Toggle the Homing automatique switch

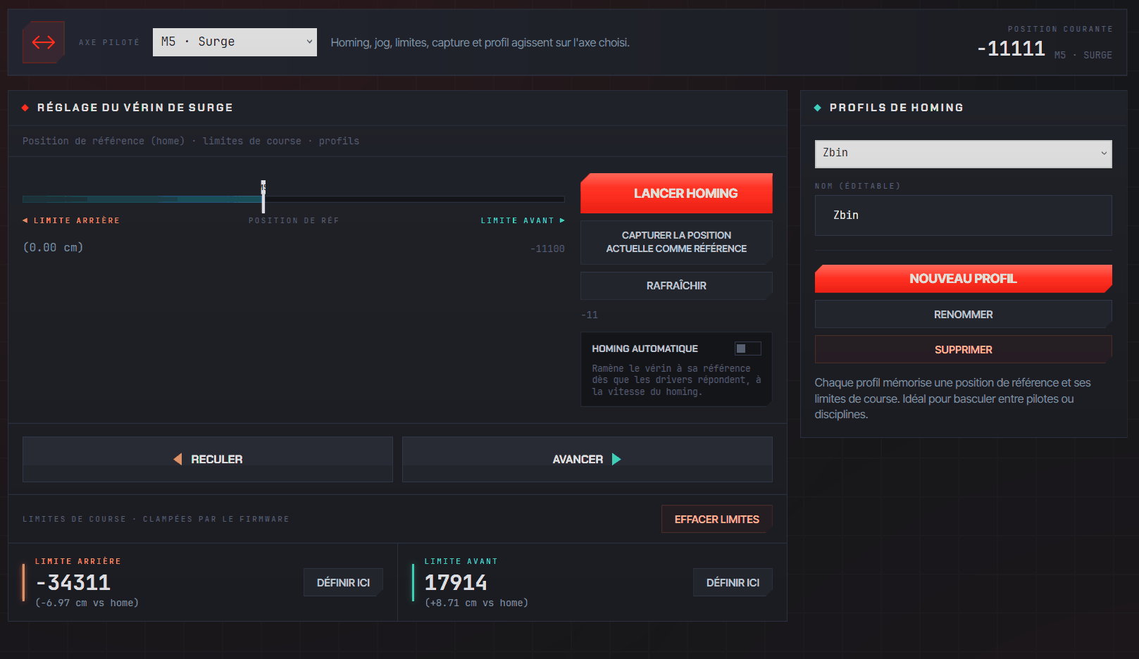pos(747,349)
